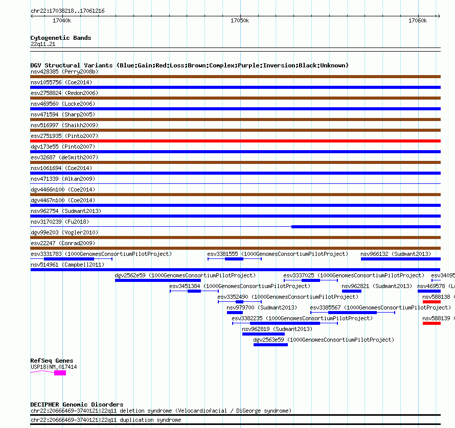Screen dimensions: 455x428
Task: Select red bar under nsv588138
Action: coord(432,302)
